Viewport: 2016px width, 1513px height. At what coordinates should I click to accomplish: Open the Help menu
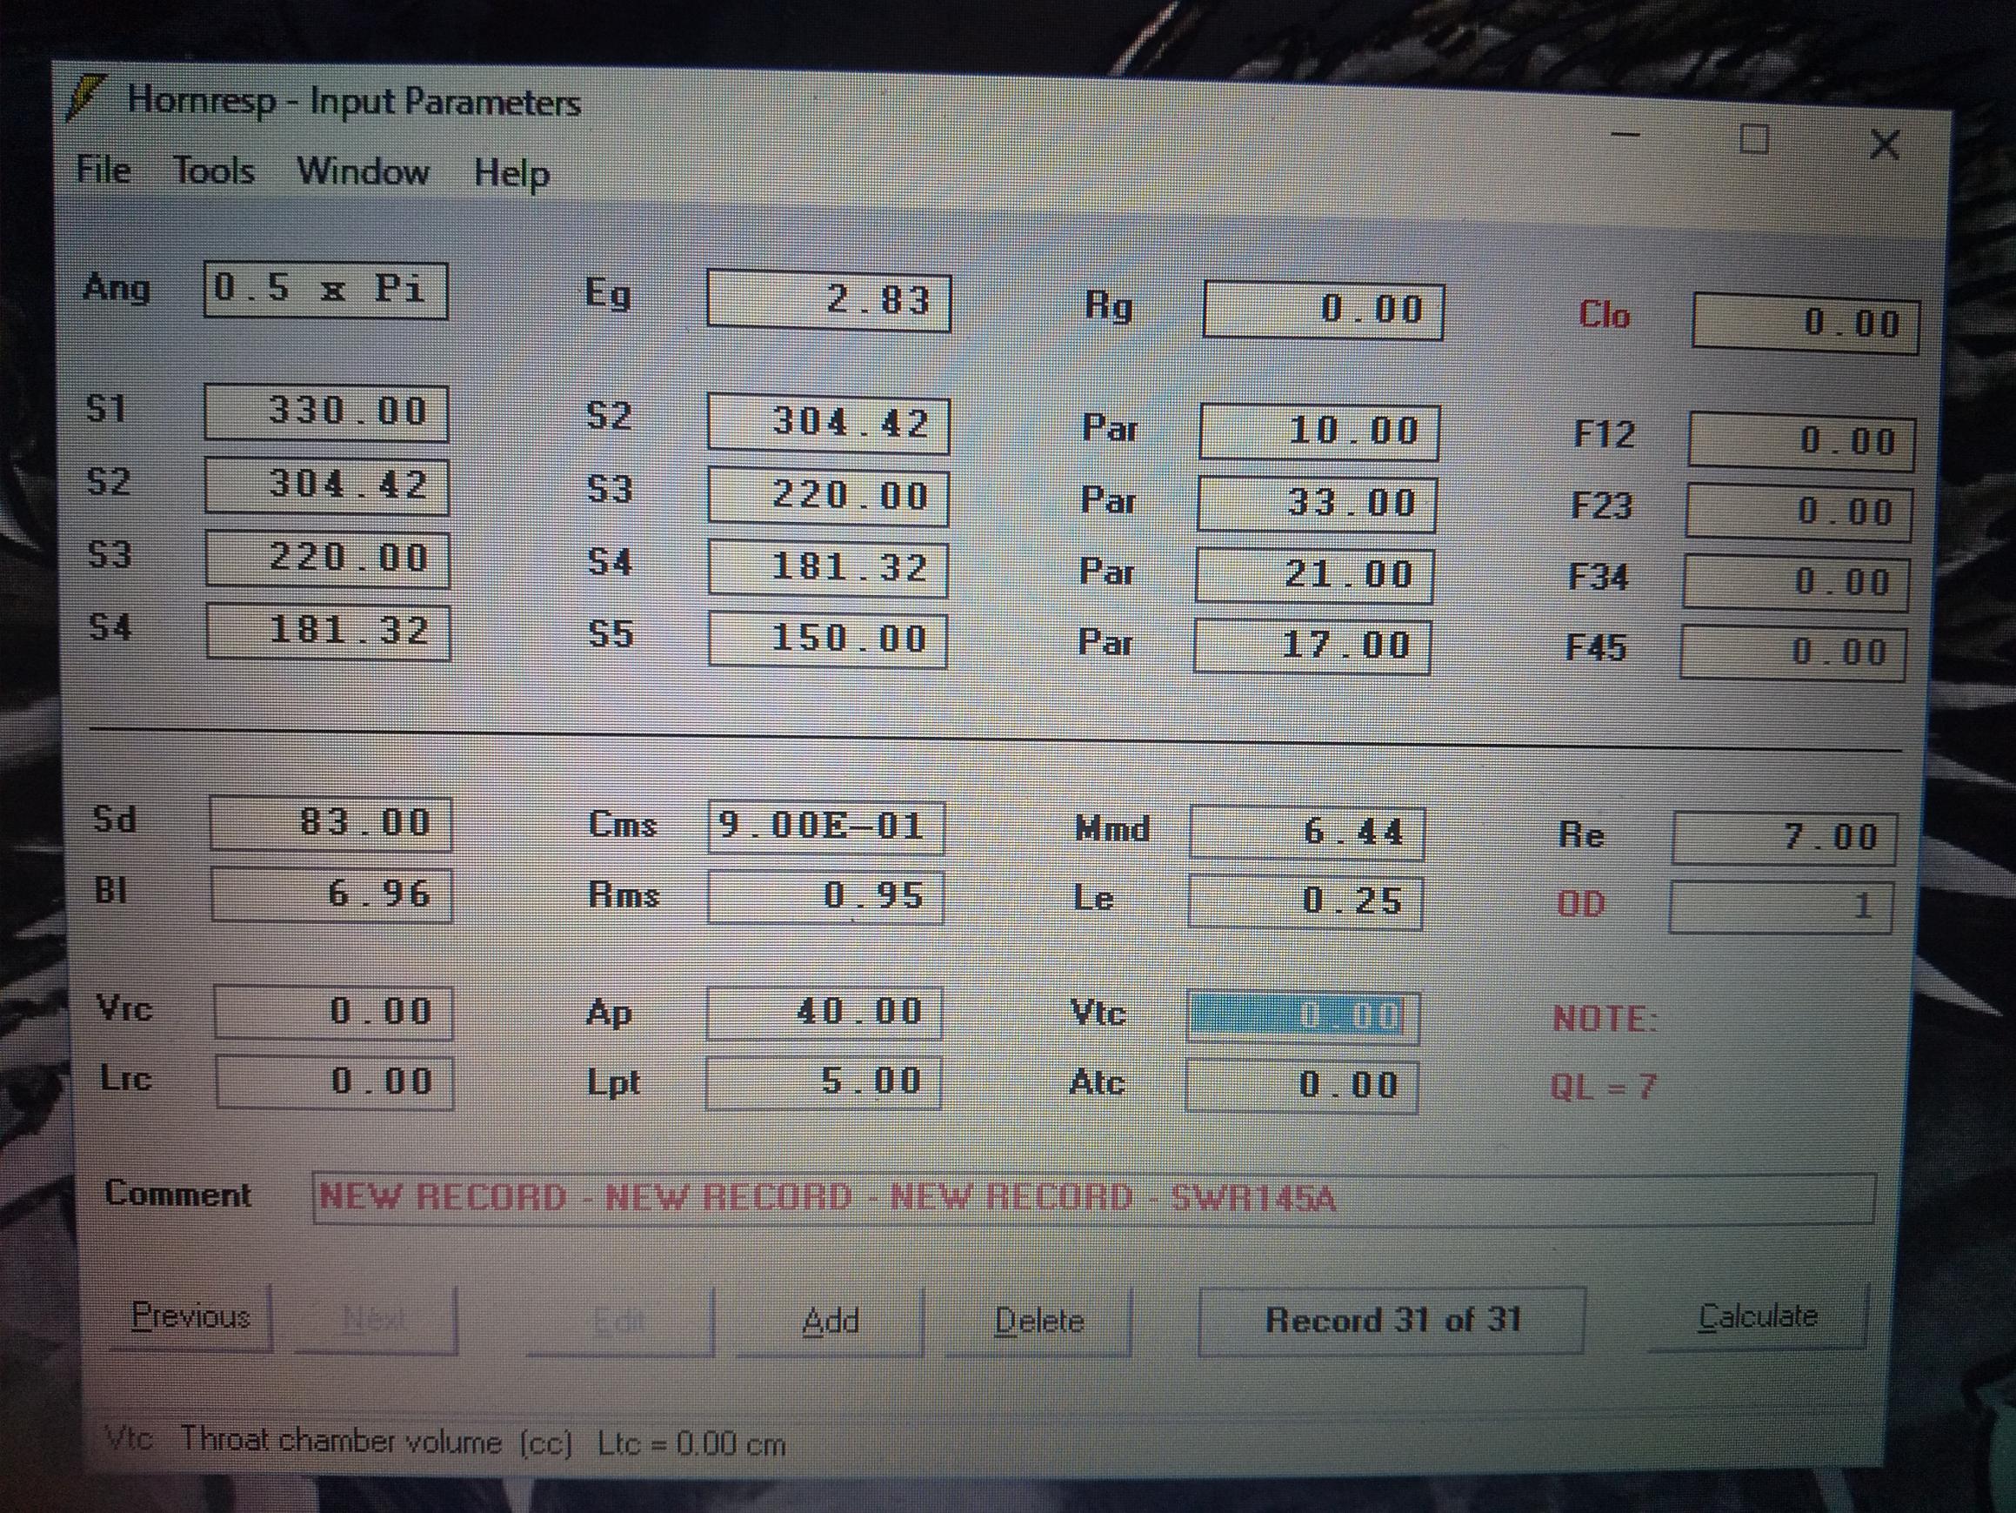(511, 173)
